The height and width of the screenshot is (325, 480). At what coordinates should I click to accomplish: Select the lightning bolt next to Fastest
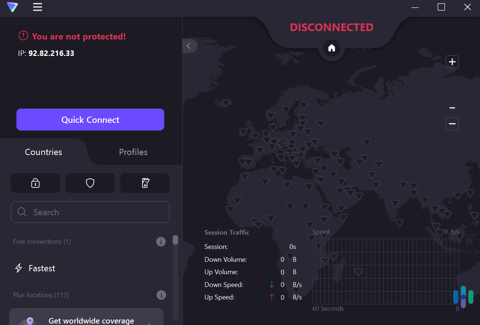[19, 268]
